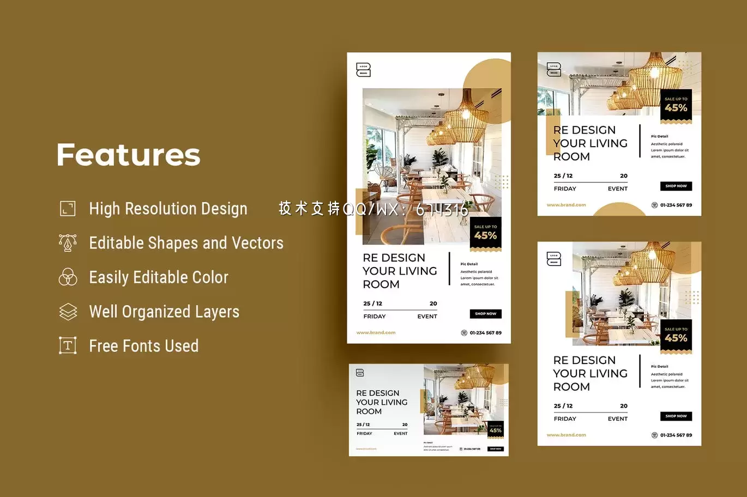Click the stacked layers icon
This screenshot has width=747, height=497.
coord(68,311)
